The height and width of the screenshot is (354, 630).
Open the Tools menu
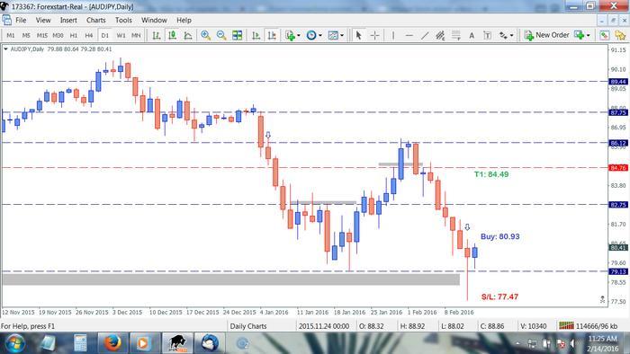pos(123,20)
